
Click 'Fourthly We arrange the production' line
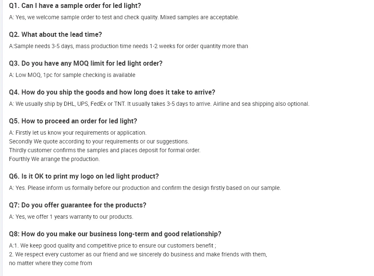click(x=54, y=159)
